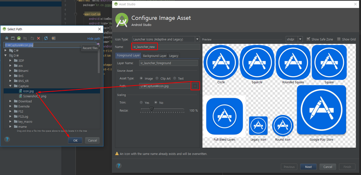The width and height of the screenshot is (361, 175).
Task: Toggle show hidden files and directories
Action: pos(53,38)
